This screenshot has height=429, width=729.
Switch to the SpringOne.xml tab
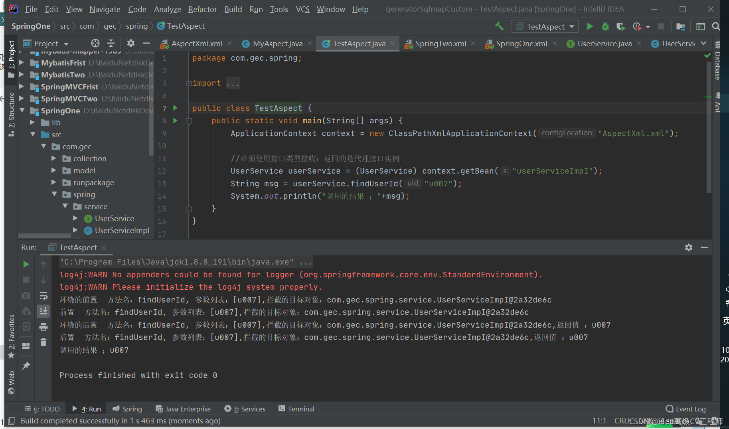521,43
